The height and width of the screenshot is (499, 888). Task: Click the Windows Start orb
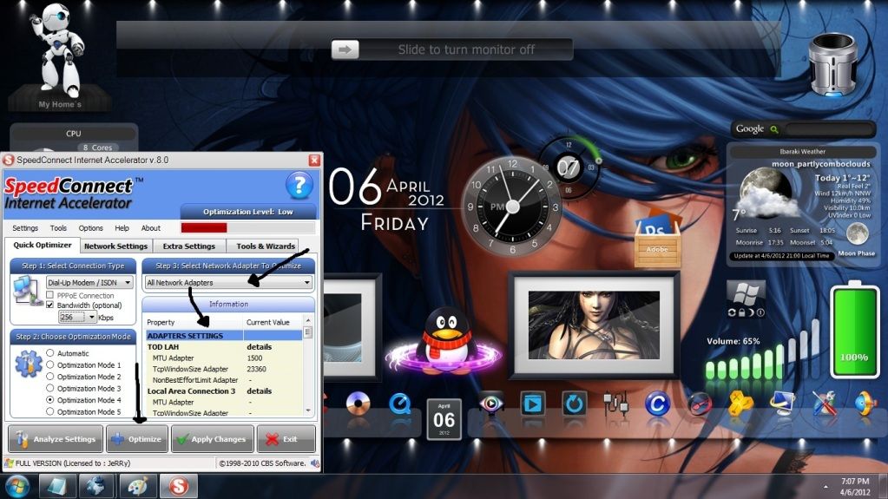[17, 487]
